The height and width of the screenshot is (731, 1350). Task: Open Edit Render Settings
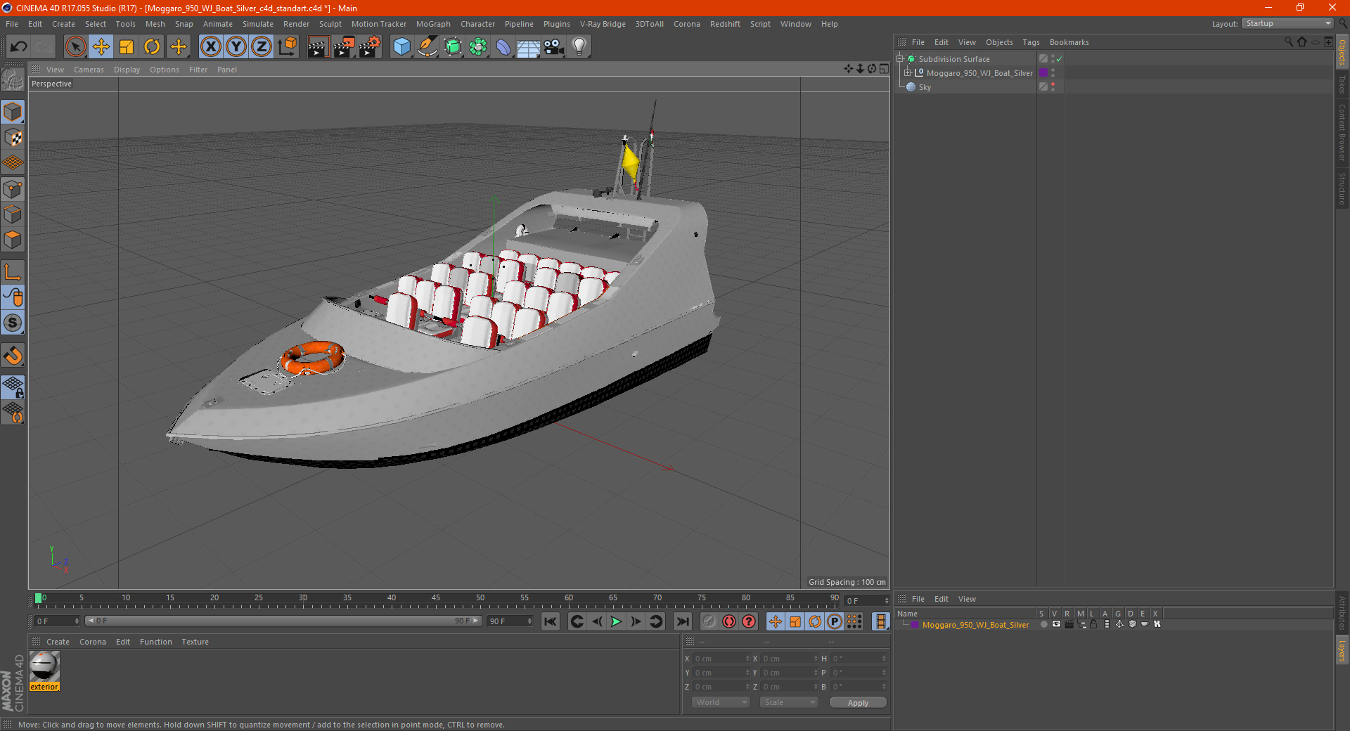[370, 47]
